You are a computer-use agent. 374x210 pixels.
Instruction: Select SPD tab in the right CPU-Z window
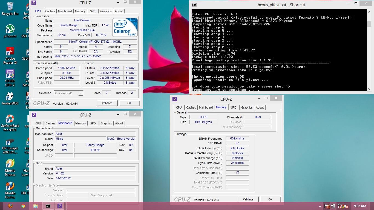(234, 107)
